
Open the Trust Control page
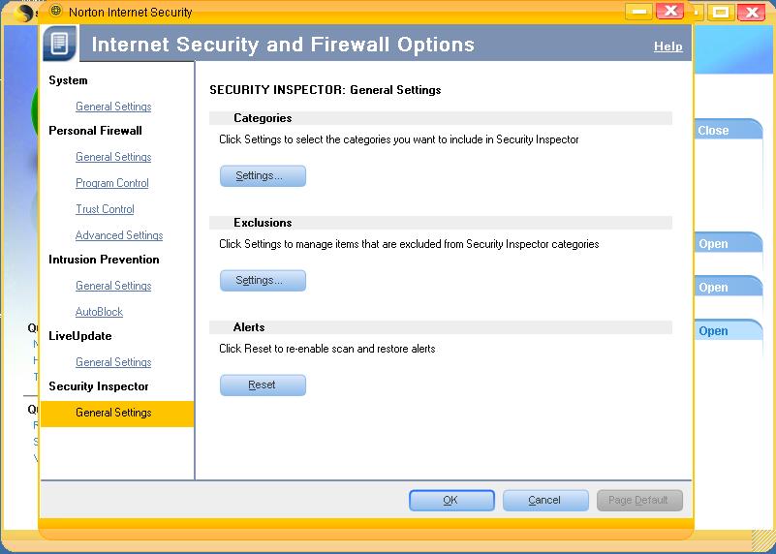[105, 209]
